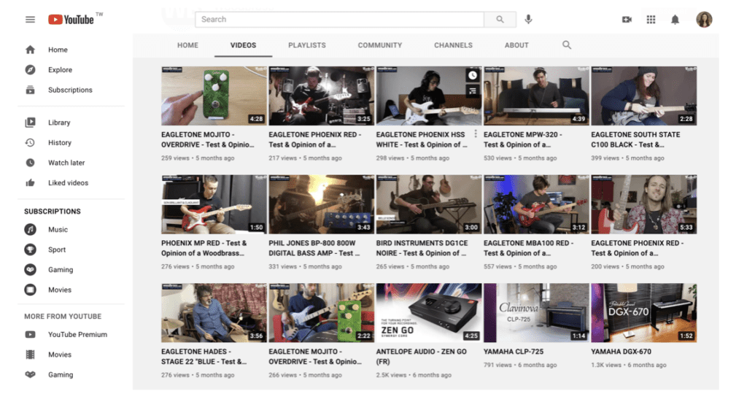Add Phoenix HSS White video to queue
Image resolution: width=747 pixels, height=410 pixels.
click(x=472, y=90)
